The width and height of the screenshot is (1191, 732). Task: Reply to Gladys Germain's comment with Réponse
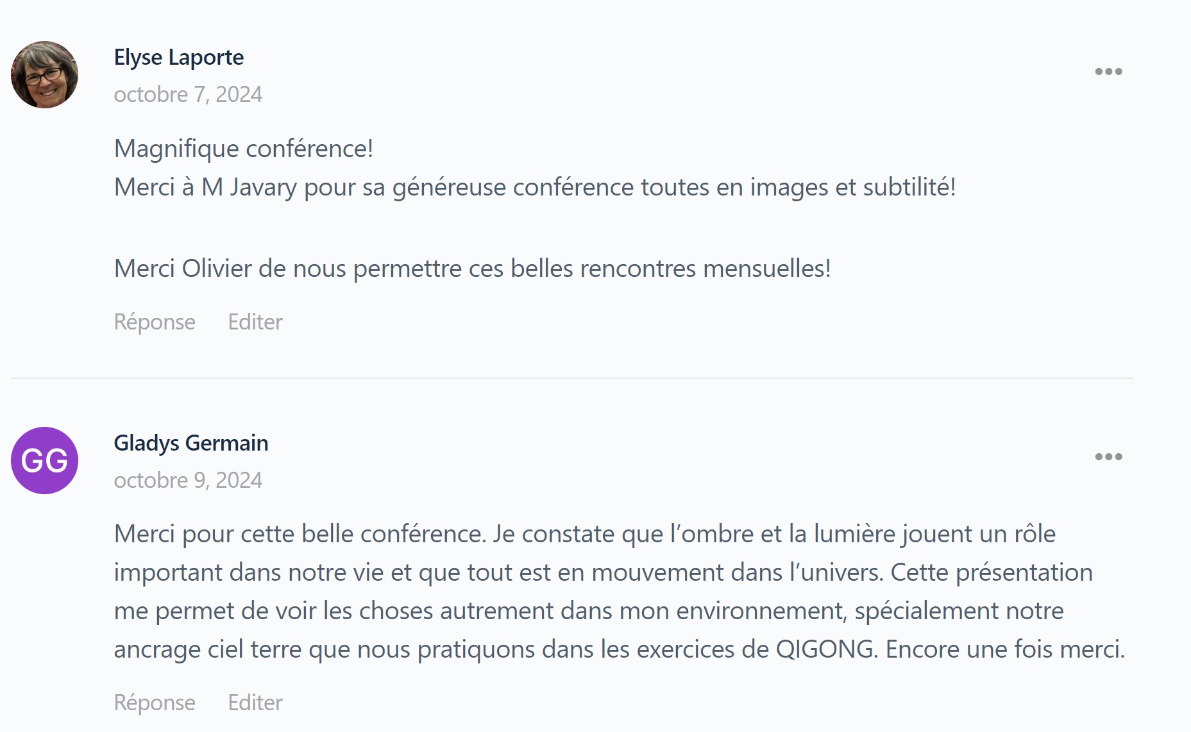pyautogui.click(x=154, y=703)
